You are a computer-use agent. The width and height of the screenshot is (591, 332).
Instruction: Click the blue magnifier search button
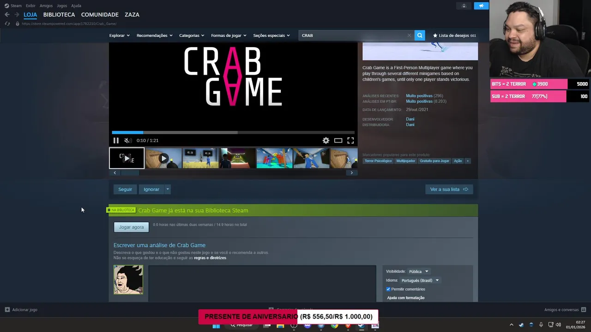coord(420,36)
